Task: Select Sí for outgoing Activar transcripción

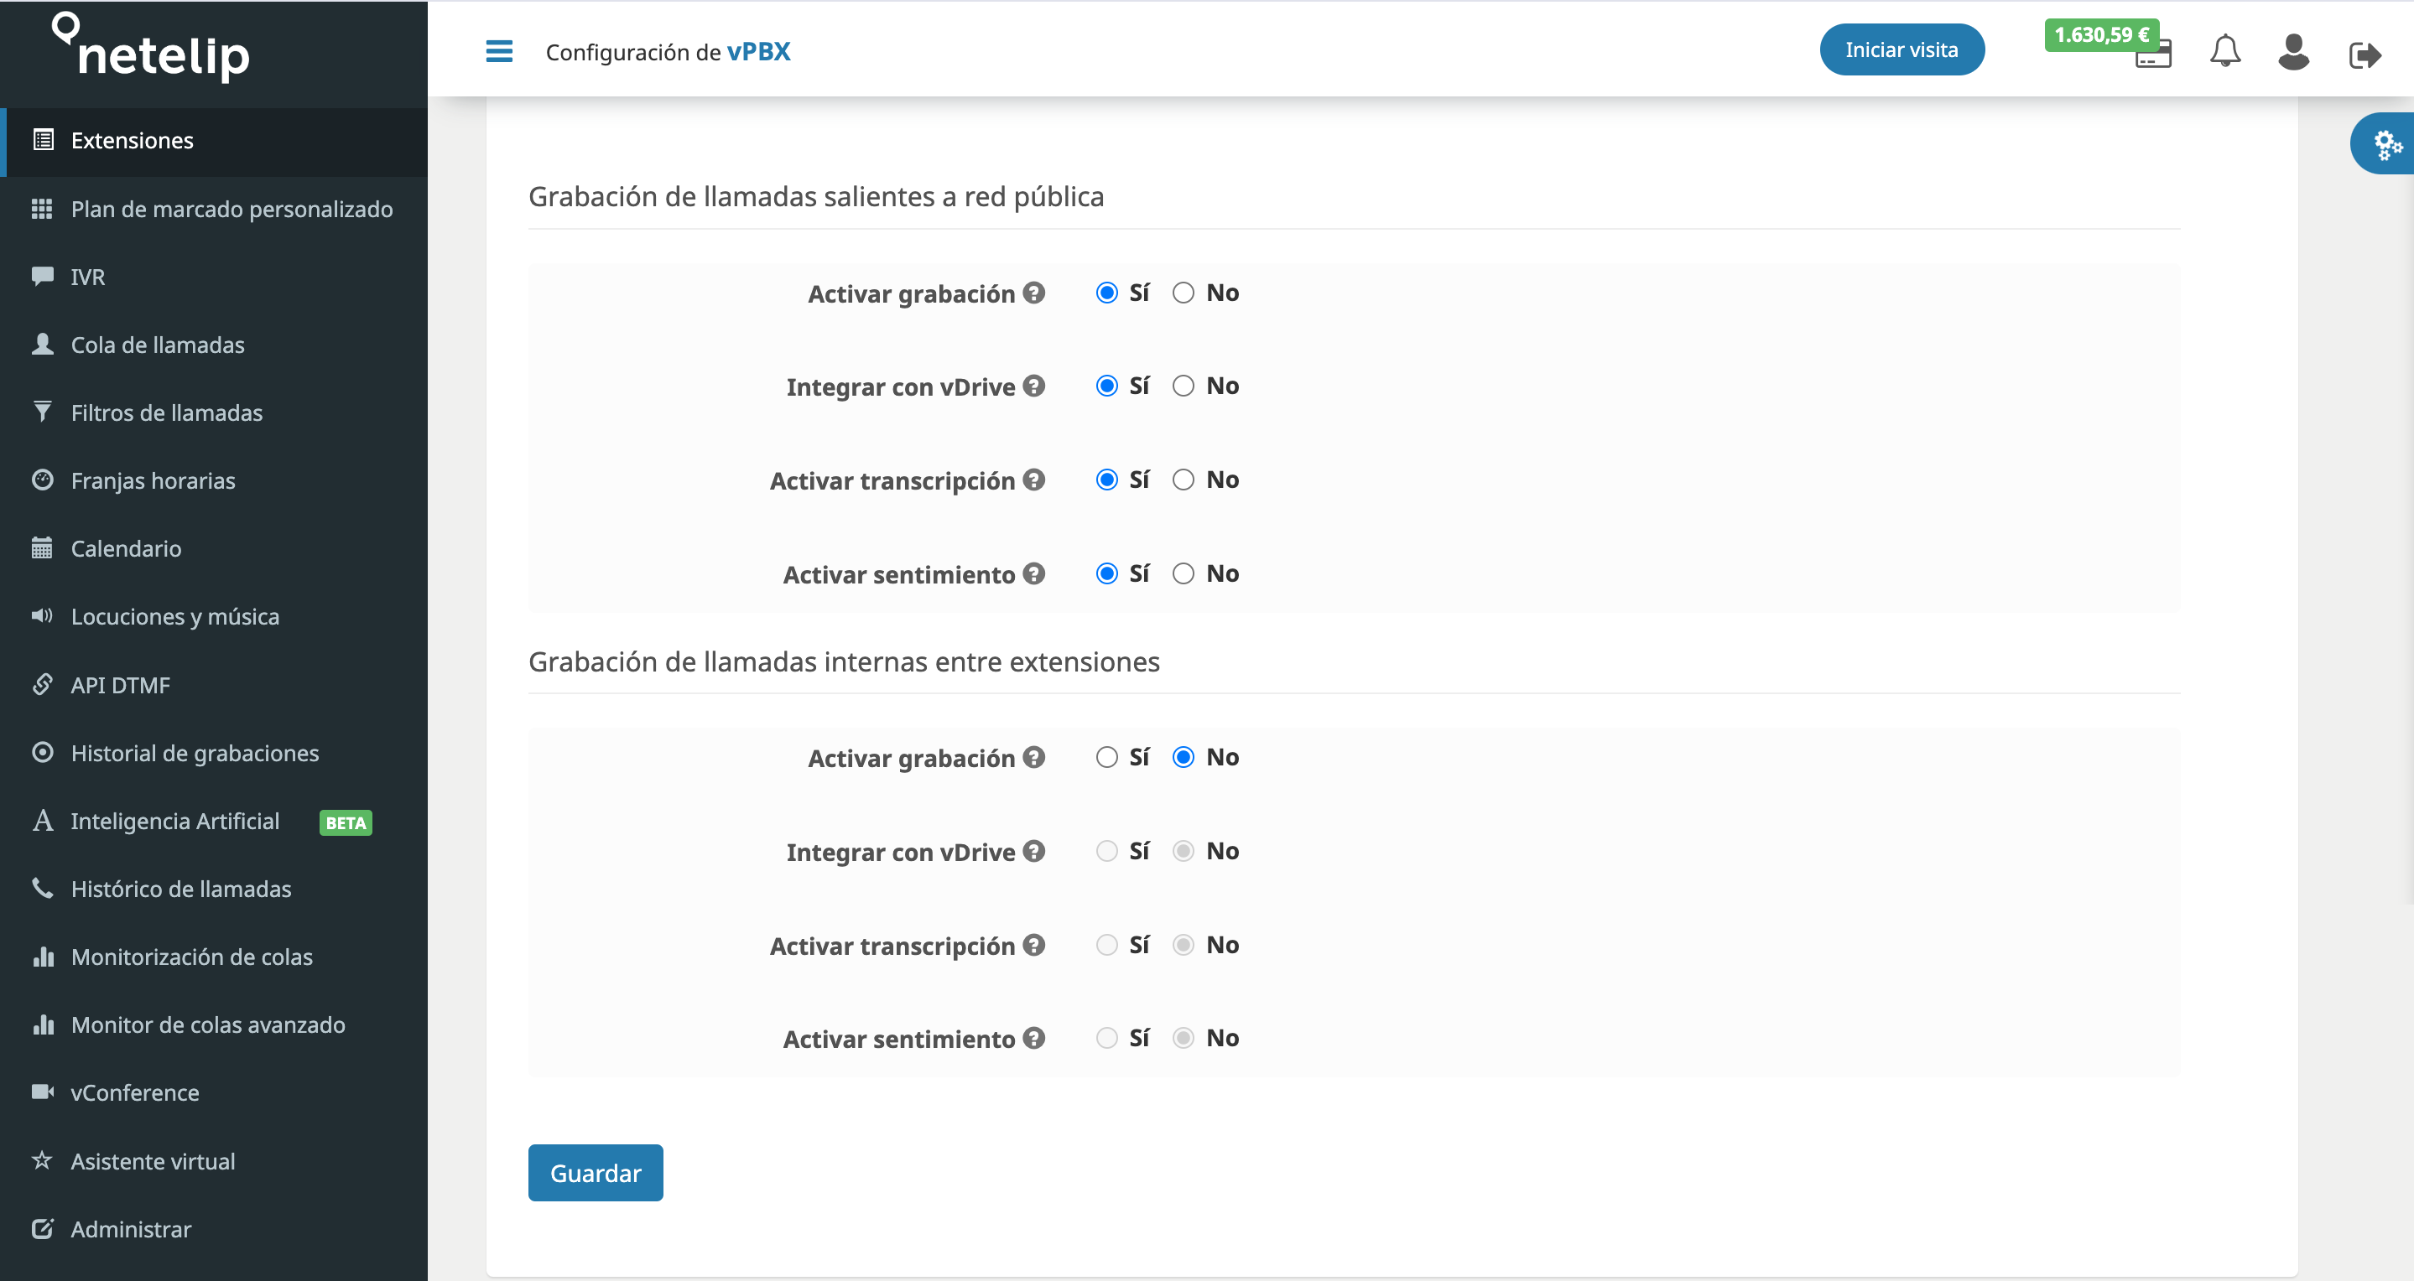Action: [1106, 480]
